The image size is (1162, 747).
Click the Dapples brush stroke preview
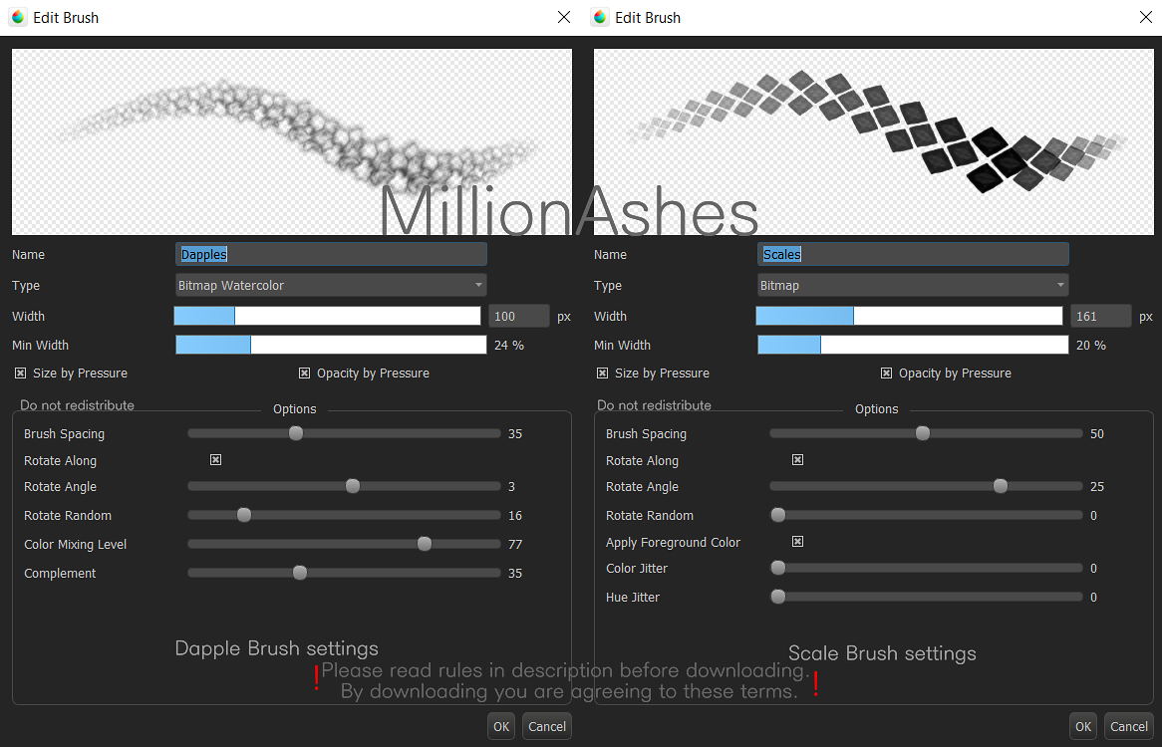coord(292,142)
